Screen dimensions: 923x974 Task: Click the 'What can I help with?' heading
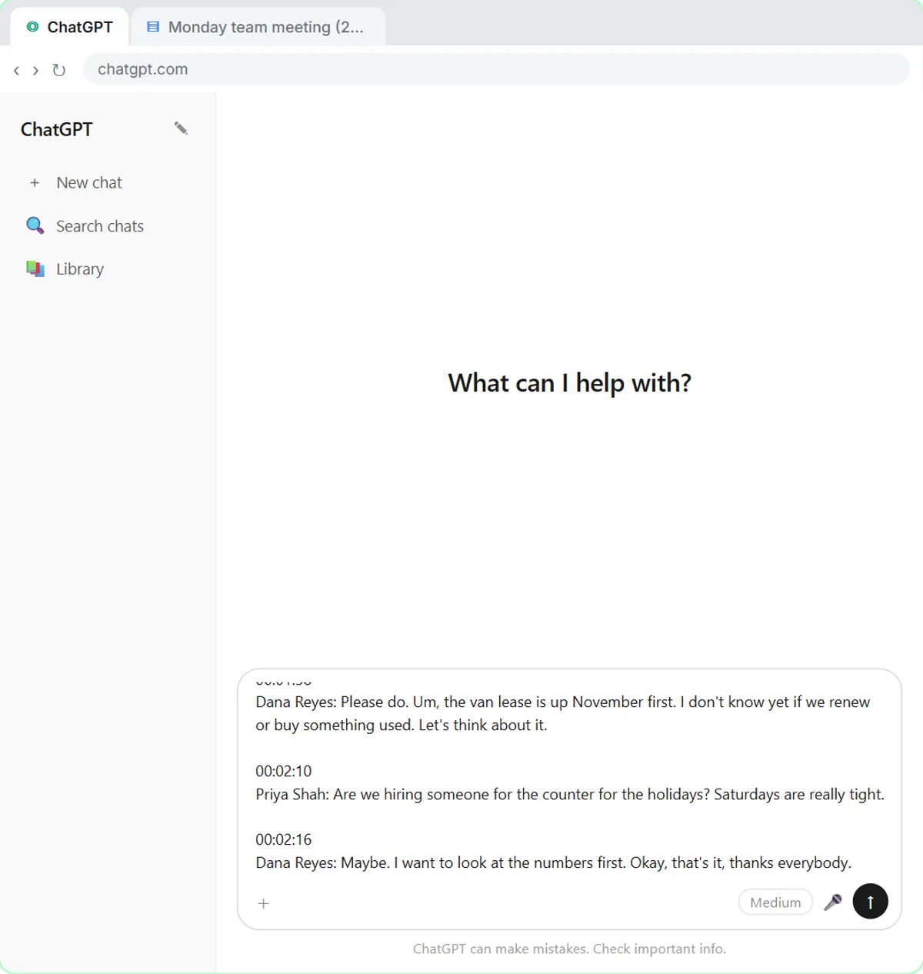coord(570,383)
